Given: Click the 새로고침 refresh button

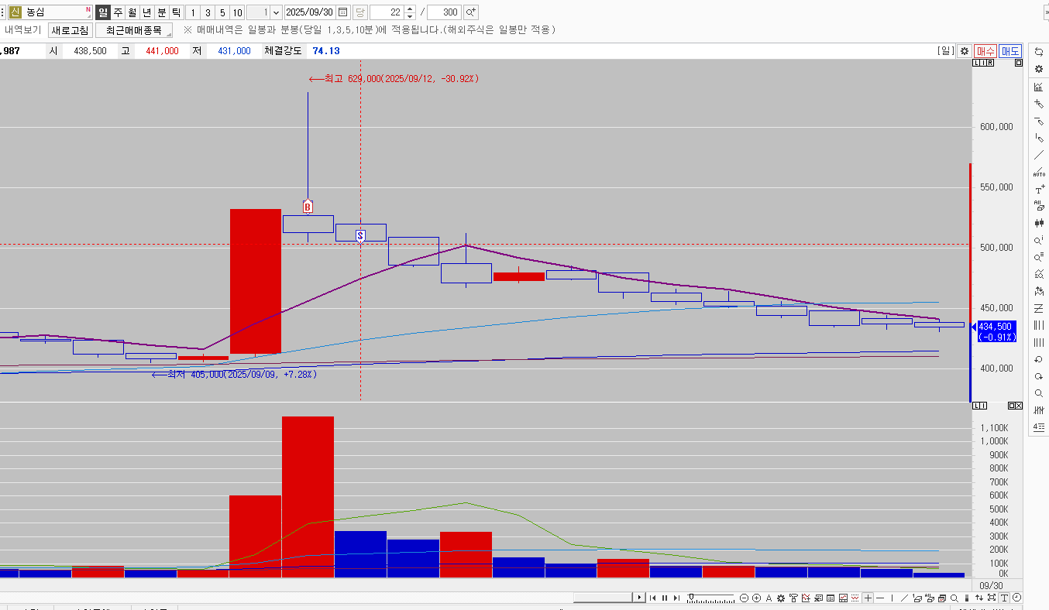Looking at the screenshot, I should coord(70,30).
